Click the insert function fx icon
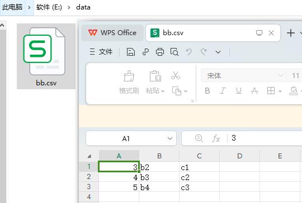The height and width of the screenshot is (203, 302). (x=216, y=138)
